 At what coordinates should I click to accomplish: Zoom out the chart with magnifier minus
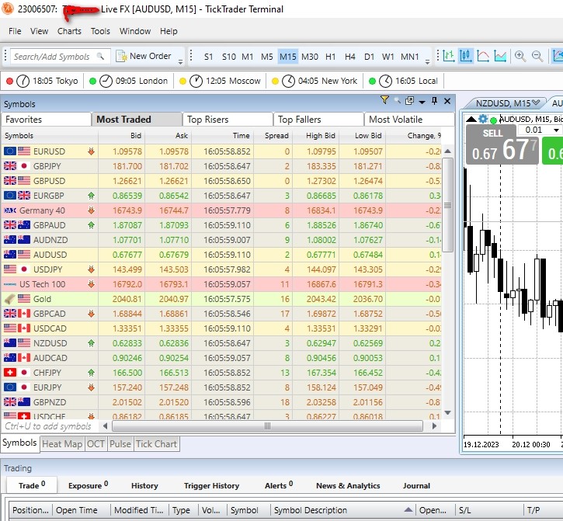click(x=537, y=56)
